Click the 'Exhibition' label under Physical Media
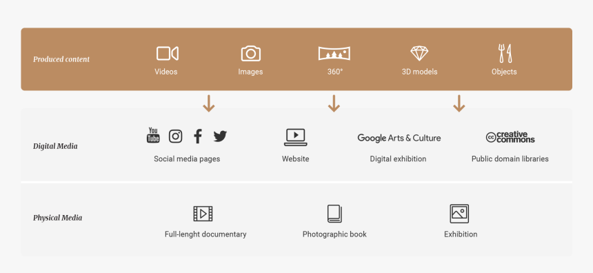This screenshot has height=273, width=593. [461, 234]
